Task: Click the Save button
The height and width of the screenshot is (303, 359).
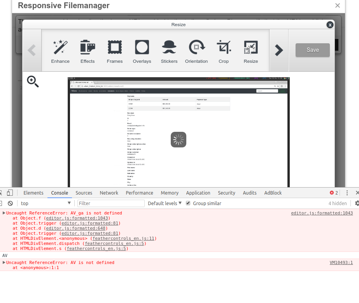Action: [x=312, y=50]
